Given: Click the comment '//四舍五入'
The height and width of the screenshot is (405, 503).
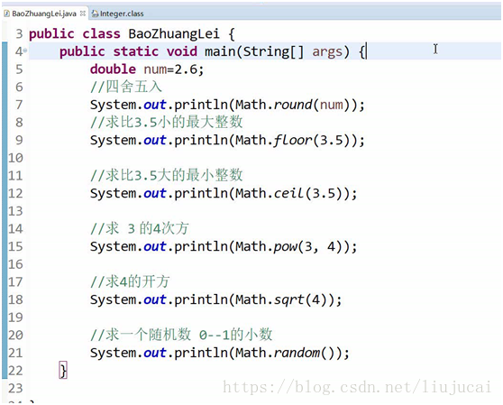Looking at the screenshot, I should pyautogui.click(x=126, y=87).
